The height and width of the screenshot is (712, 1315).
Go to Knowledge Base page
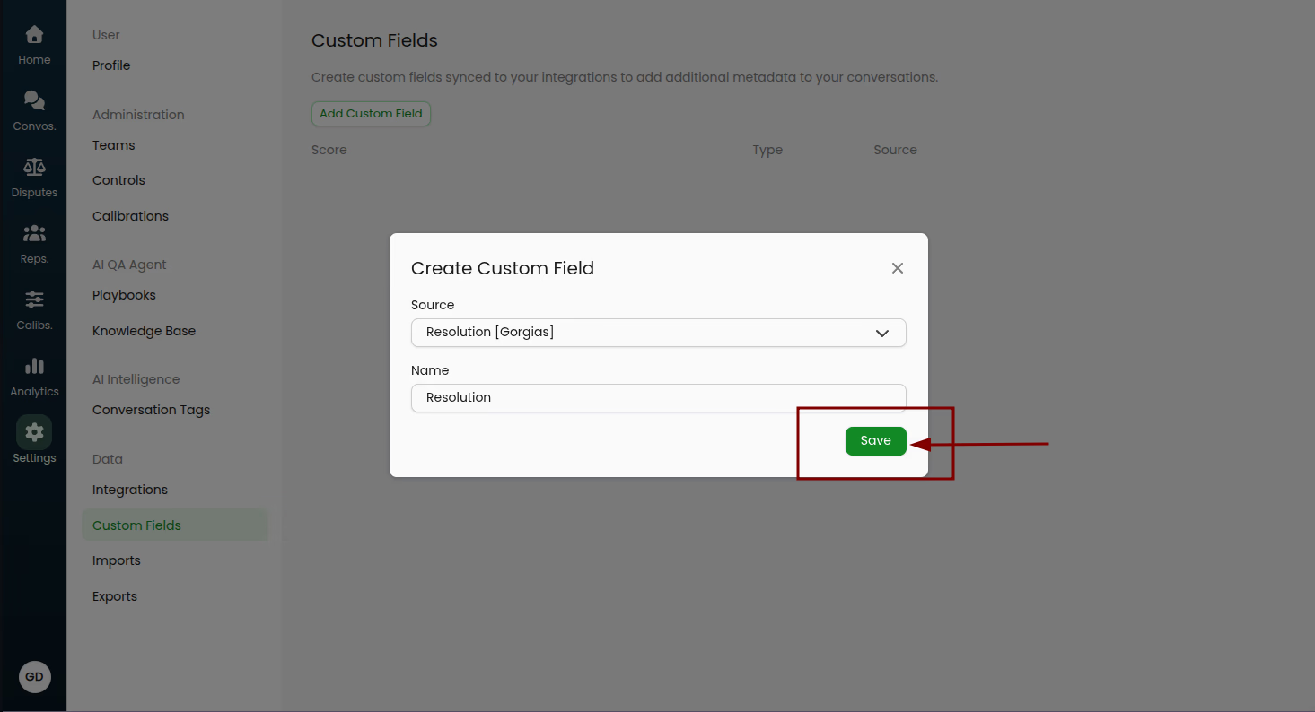pos(144,331)
